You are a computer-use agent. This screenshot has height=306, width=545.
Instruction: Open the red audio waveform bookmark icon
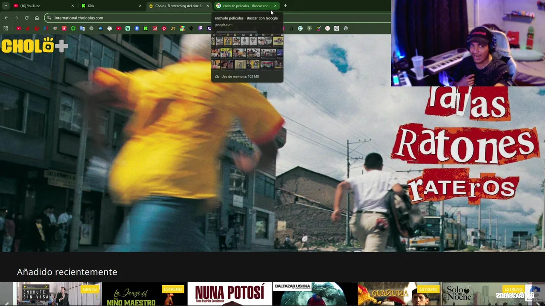coord(327,28)
